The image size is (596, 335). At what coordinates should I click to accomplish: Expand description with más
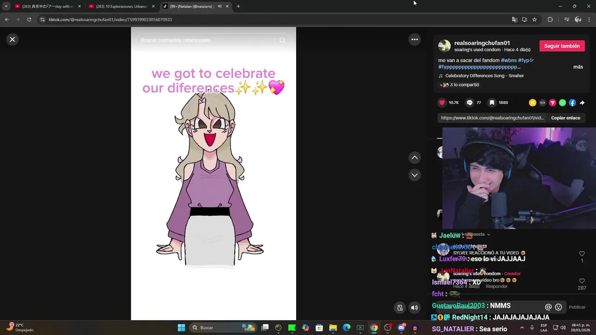tap(578, 67)
